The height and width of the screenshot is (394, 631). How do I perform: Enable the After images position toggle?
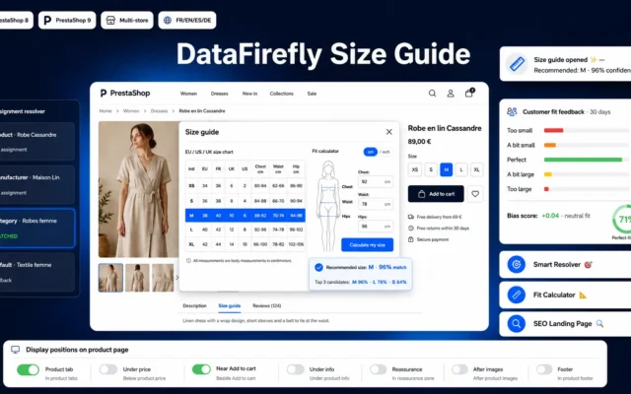pyautogui.click(x=459, y=369)
